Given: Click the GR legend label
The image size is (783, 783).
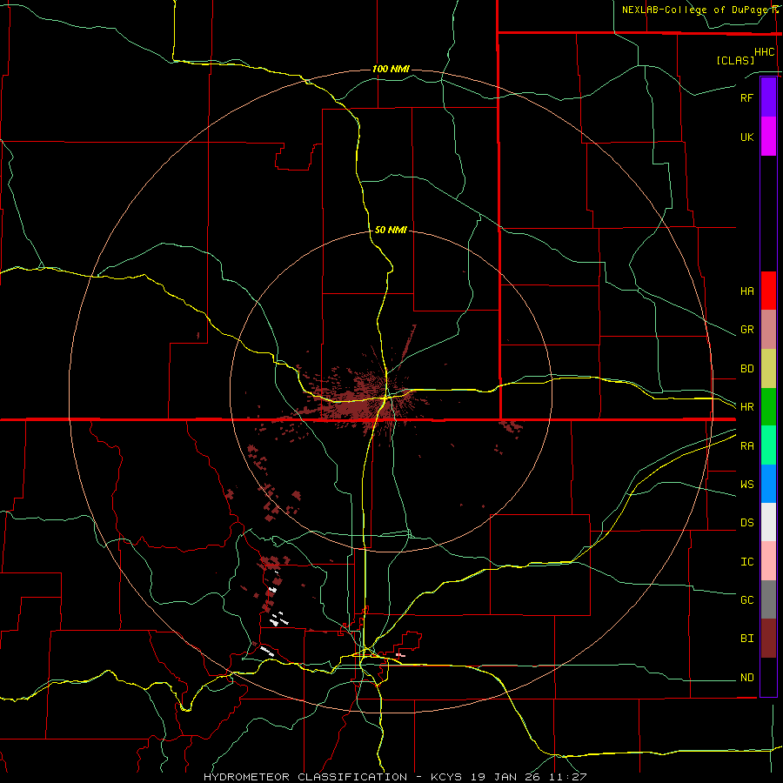Looking at the screenshot, I should click(x=746, y=330).
